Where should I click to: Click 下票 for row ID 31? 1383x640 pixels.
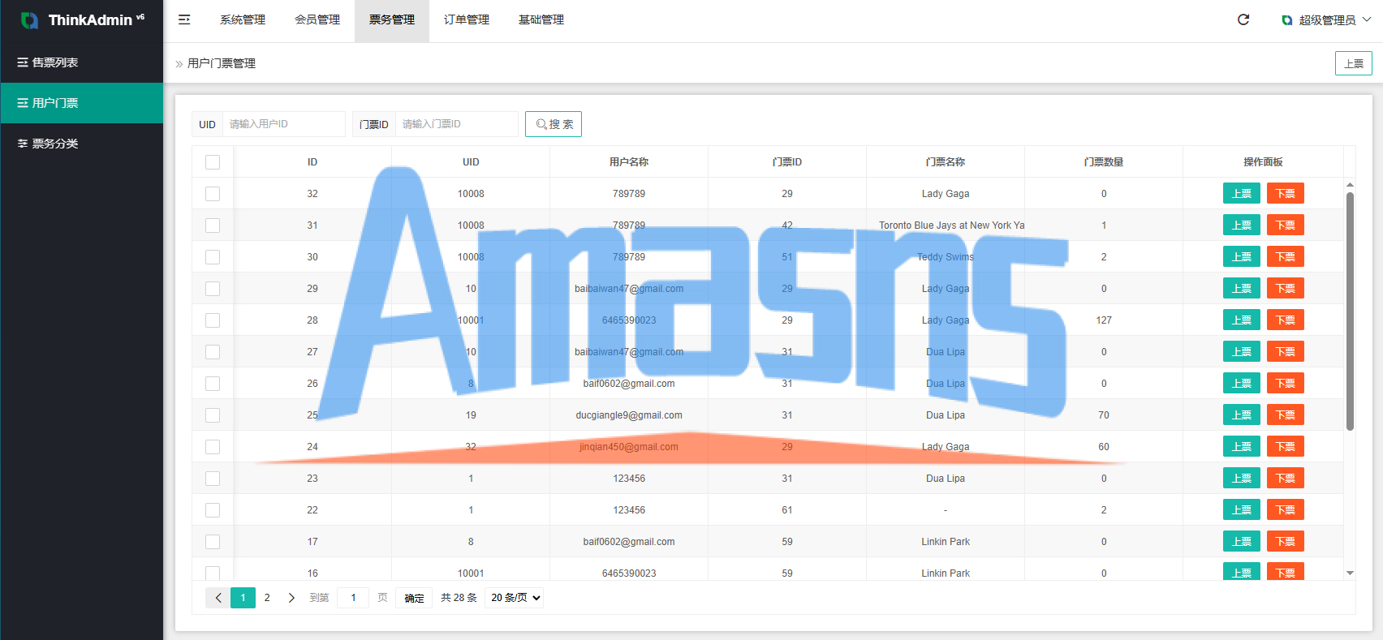pos(1286,225)
